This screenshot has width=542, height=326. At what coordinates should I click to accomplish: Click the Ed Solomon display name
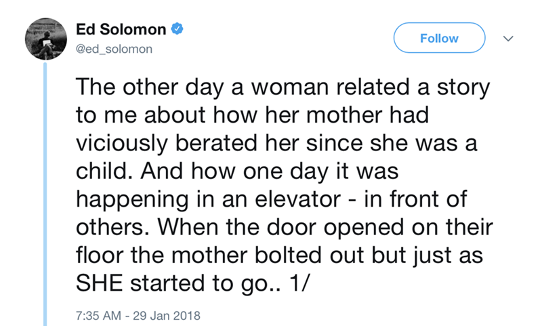pyautogui.click(x=121, y=30)
